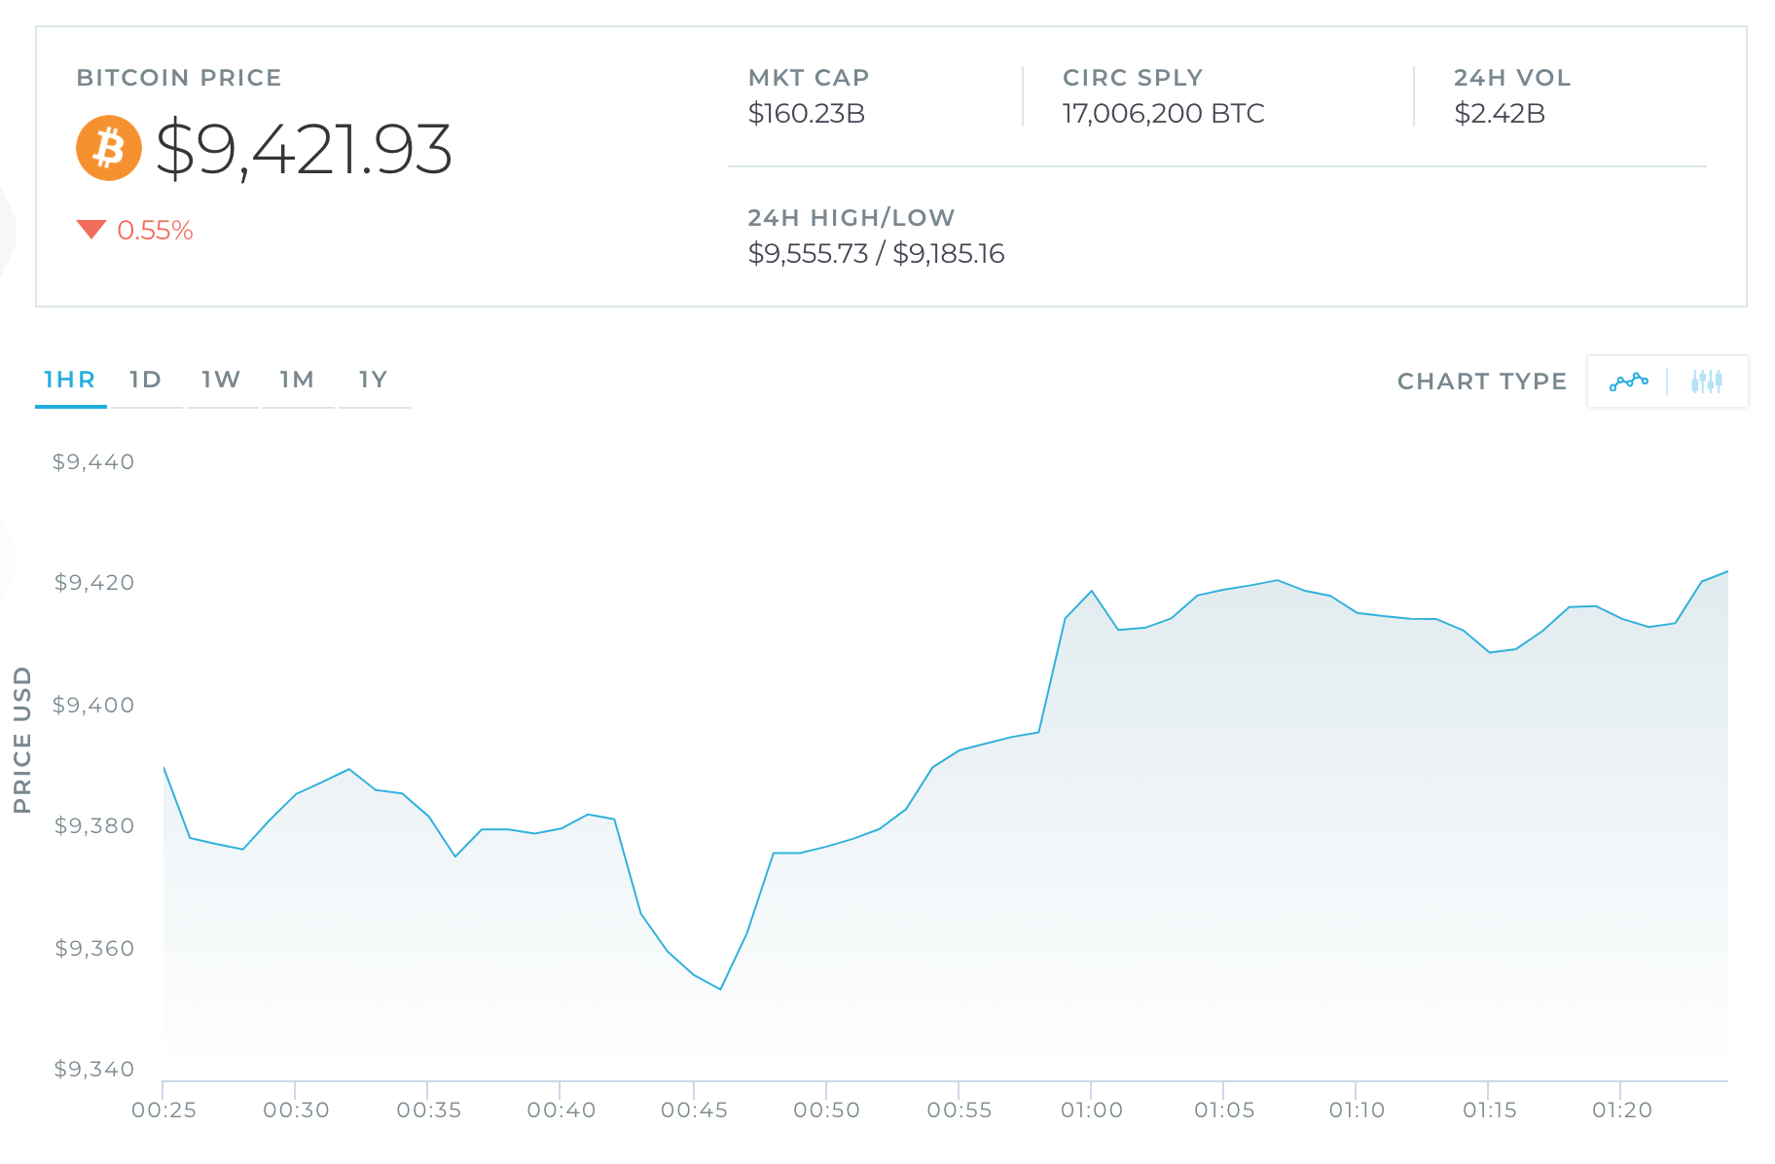1775x1164 pixels.
Task: Click the $2.42B volume value
Action: (x=1500, y=114)
